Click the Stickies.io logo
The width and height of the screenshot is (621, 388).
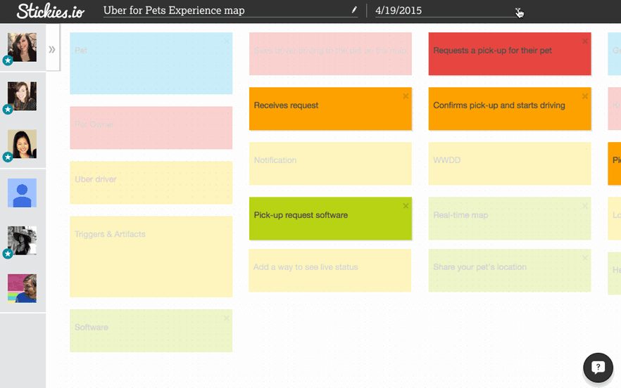coord(49,11)
